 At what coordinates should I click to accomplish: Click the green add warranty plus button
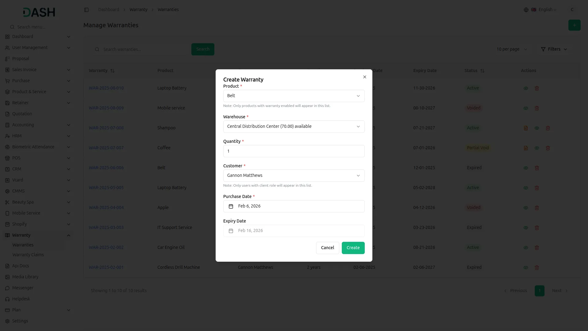(x=574, y=25)
